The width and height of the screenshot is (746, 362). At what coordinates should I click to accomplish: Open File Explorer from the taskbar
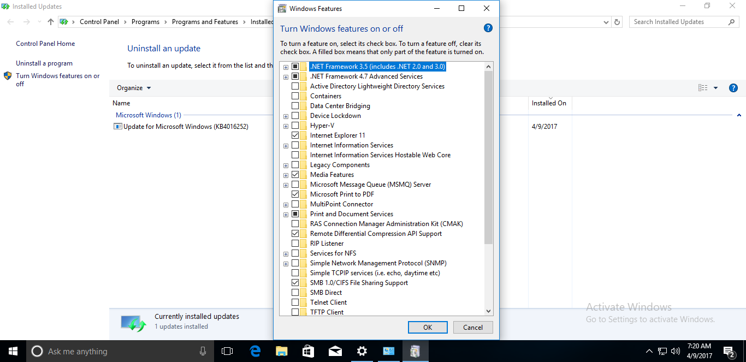(281, 351)
